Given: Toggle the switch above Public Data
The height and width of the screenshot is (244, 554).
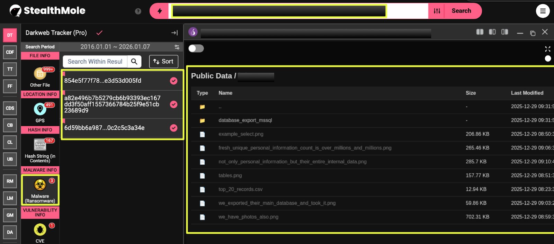Looking at the screenshot, I should click(x=196, y=48).
